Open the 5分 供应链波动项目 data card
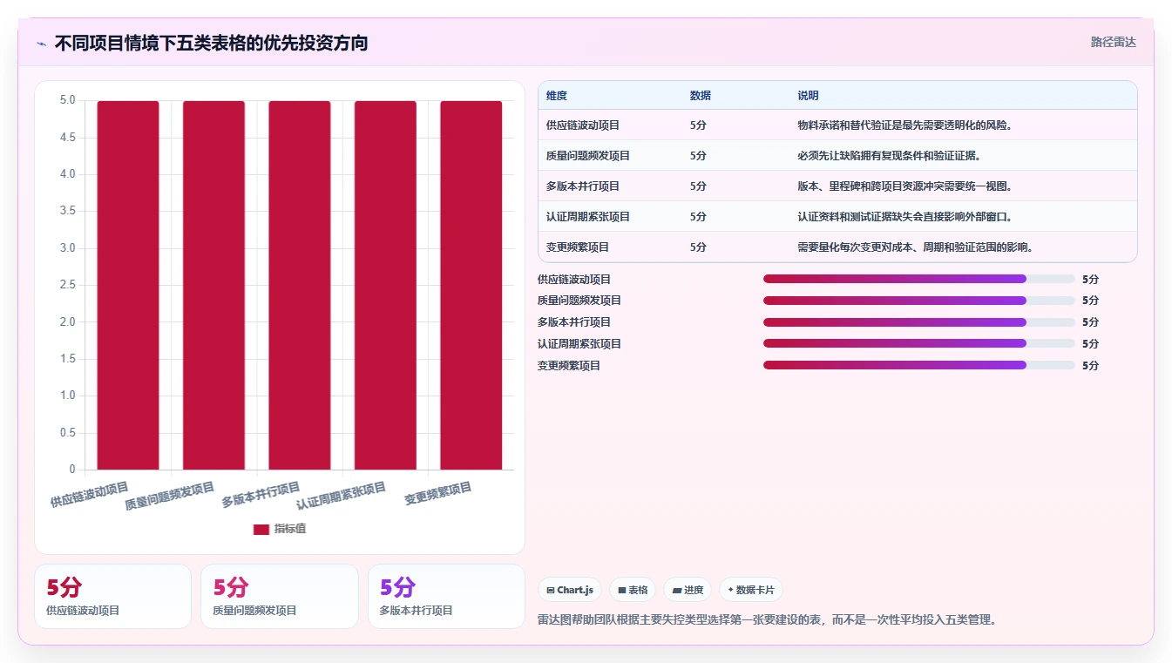1172x663 pixels. coord(112,597)
